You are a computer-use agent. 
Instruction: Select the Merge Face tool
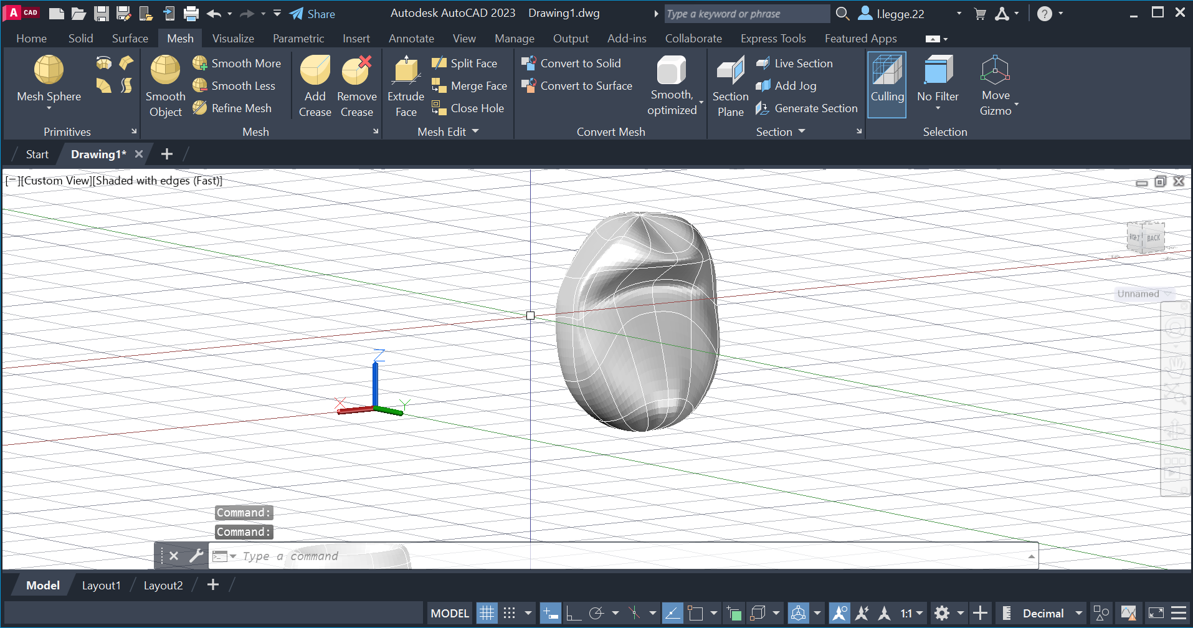point(470,85)
